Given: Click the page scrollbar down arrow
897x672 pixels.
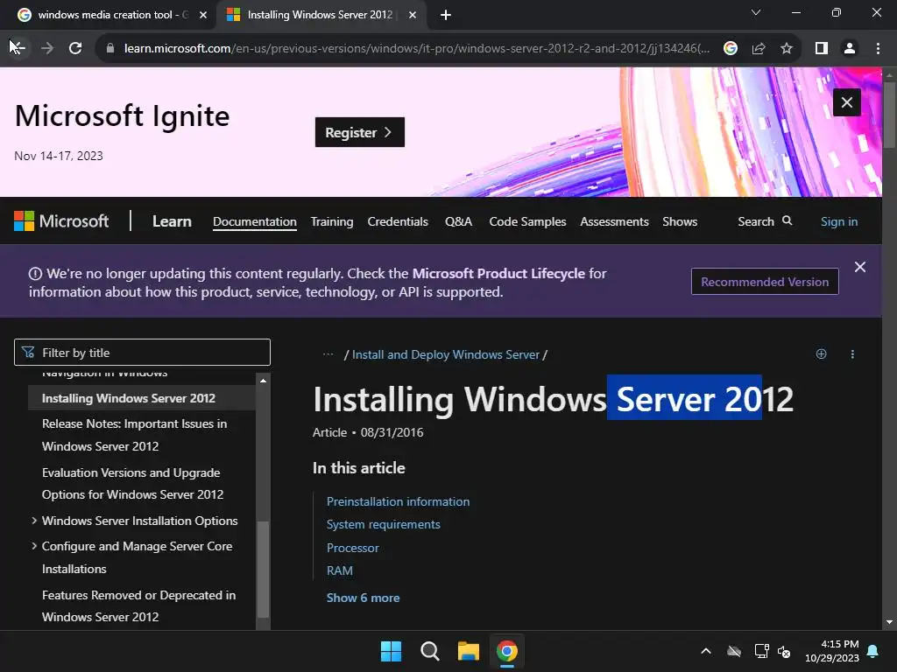Looking at the screenshot, I should pyautogui.click(x=889, y=622).
